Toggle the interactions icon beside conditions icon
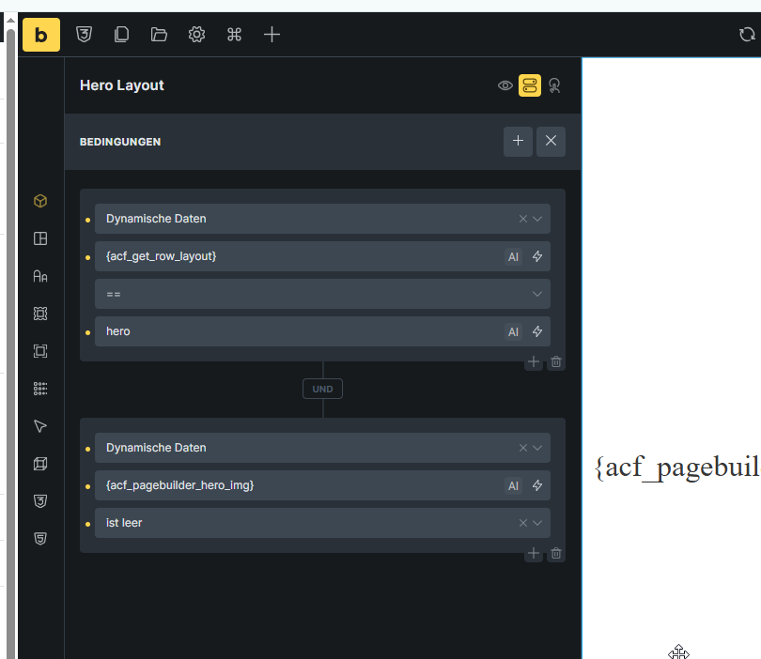The width and height of the screenshot is (761, 659). 554,85
